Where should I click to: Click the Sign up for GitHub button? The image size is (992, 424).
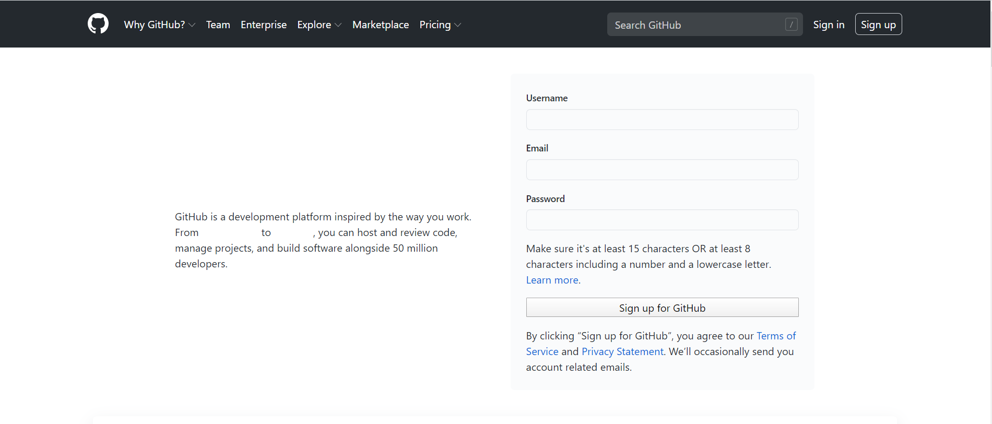[662, 308]
